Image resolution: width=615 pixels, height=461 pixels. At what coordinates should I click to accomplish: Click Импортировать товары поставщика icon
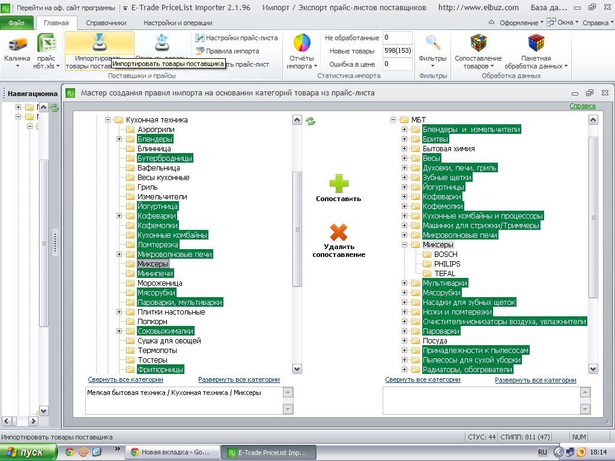[x=100, y=43]
